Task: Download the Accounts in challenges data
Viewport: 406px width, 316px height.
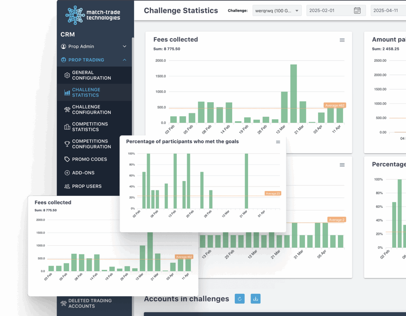Action: pos(255,299)
